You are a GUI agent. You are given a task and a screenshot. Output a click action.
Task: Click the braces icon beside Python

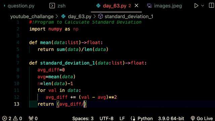(x=133, y=118)
